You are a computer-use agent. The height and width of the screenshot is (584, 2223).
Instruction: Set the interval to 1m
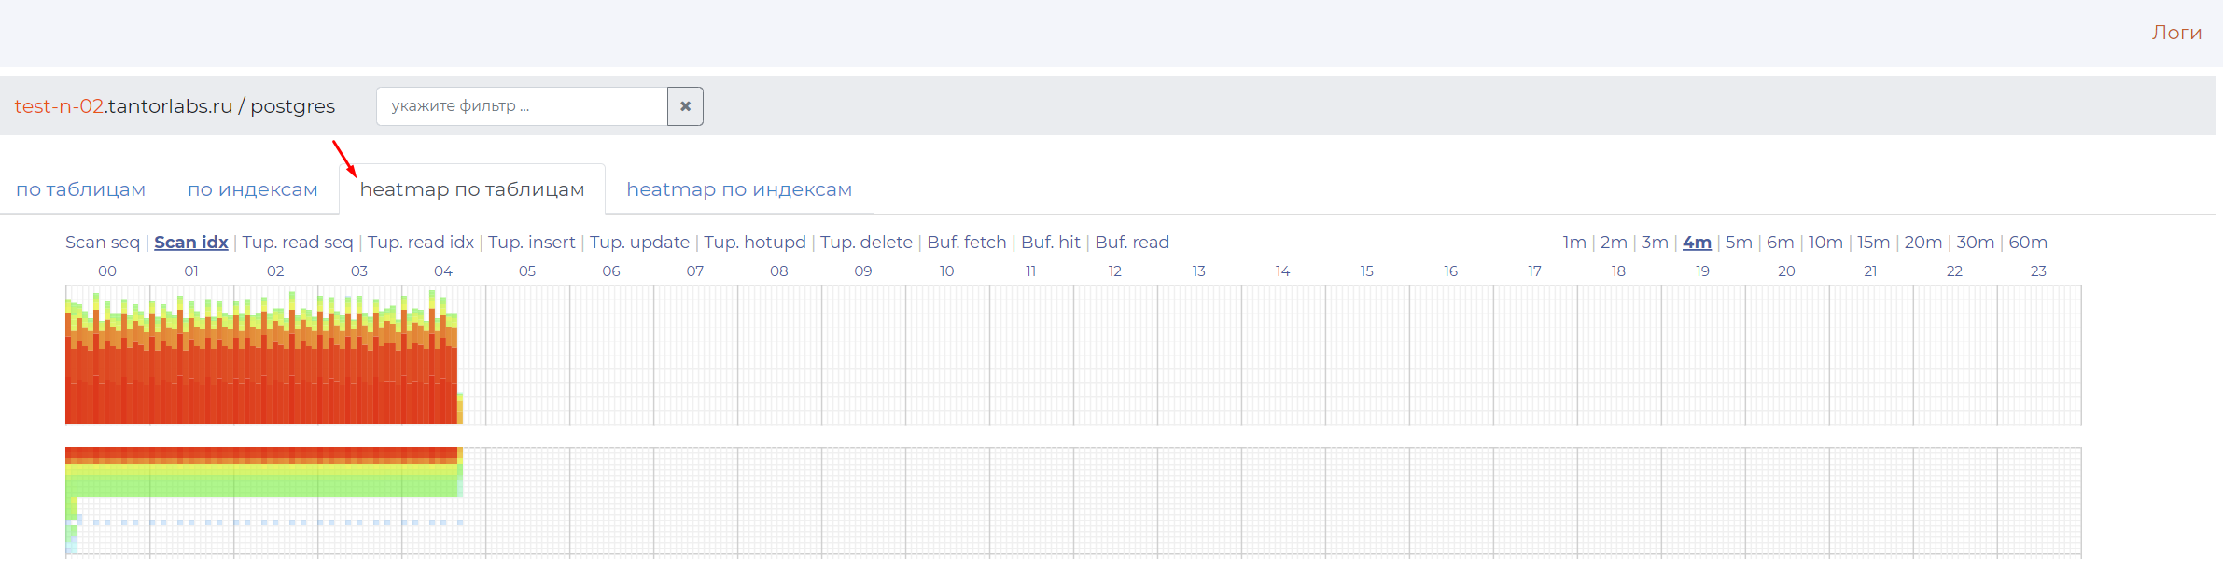(1573, 243)
